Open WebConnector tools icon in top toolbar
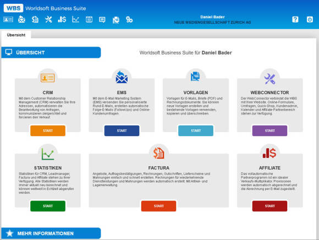Screen dimensions: 319x240 point(48,20)
